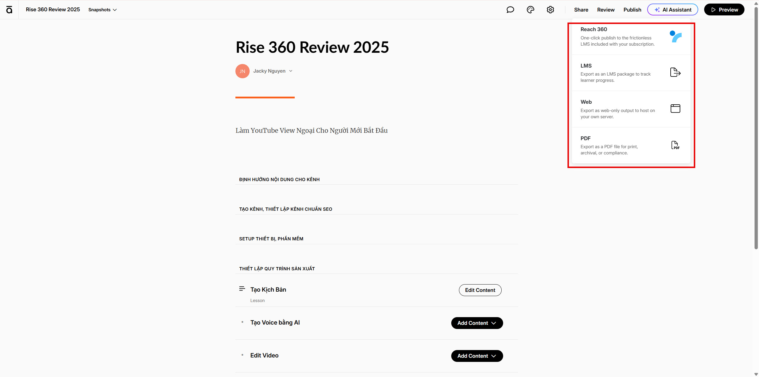This screenshot has width=759, height=377.
Task: Click the Reach 360 logo icon
Action: point(675,37)
